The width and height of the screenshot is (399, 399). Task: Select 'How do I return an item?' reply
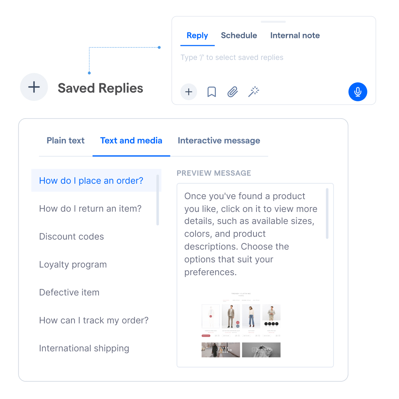90,209
